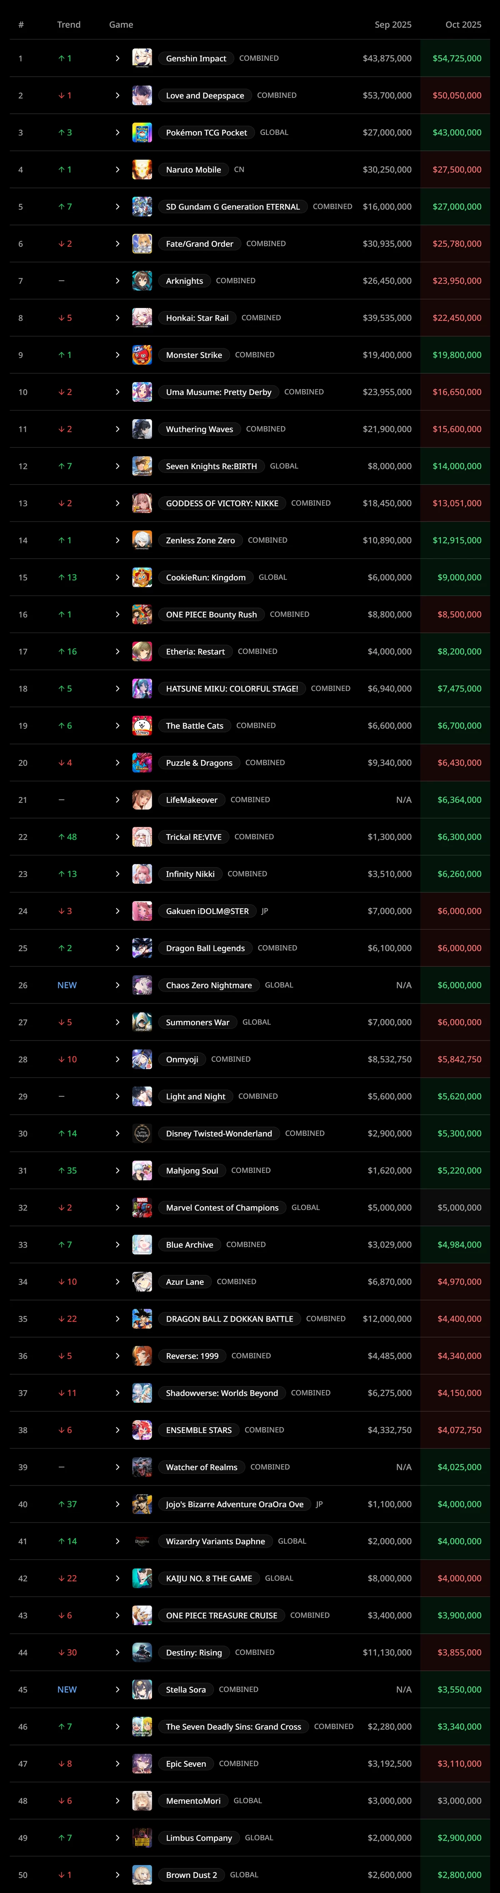The image size is (500, 1893).
Task: Open the Chaos Zero Nightmare name button
Action: tap(209, 985)
